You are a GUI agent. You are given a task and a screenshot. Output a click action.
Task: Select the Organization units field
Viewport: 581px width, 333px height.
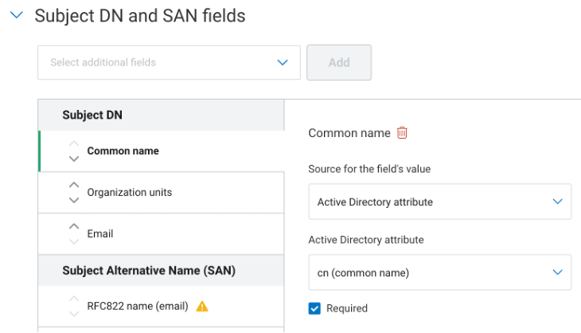click(x=129, y=193)
